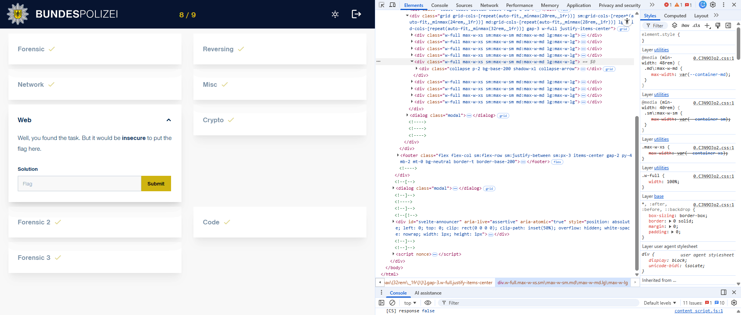
Task: Expand the footer element in DOM tree
Action: coord(398,155)
